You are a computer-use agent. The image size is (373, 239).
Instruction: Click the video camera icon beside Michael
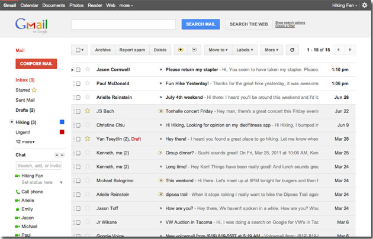(x=17, y=227)
